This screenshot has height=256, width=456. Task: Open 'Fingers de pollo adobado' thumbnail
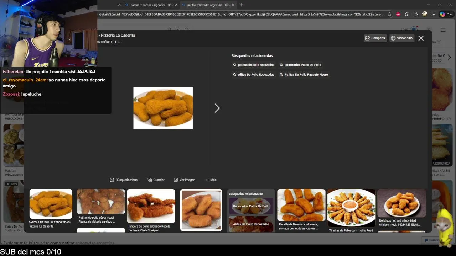pos(151,206)
